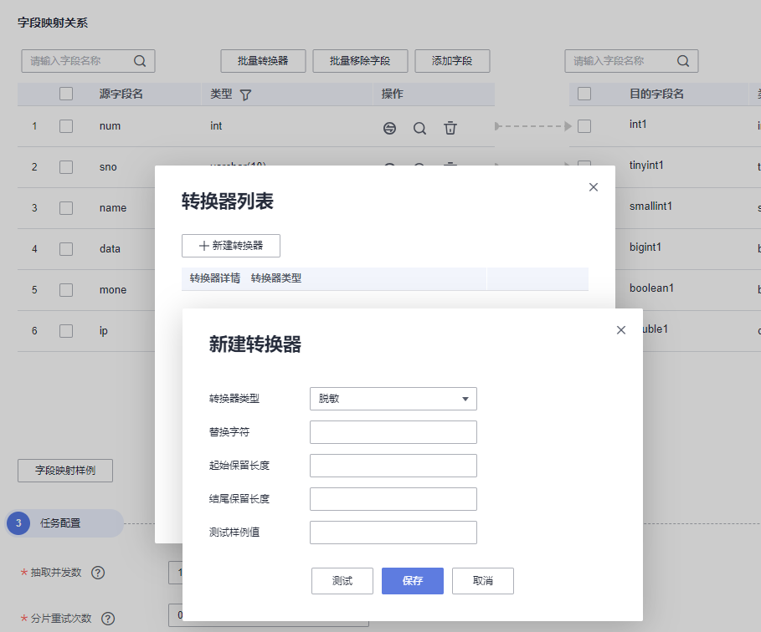
Task: Tick the checkbox for source field num
Action: pyautogui.click(x=66, y=126)
